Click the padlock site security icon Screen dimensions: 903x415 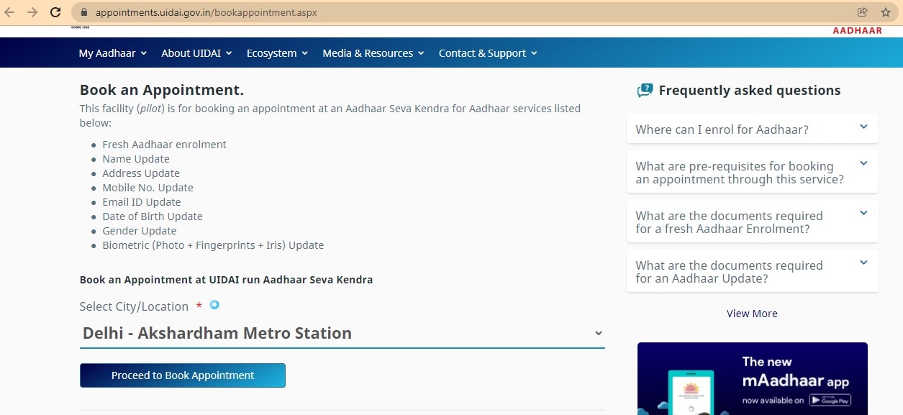[x=84, y=12]
